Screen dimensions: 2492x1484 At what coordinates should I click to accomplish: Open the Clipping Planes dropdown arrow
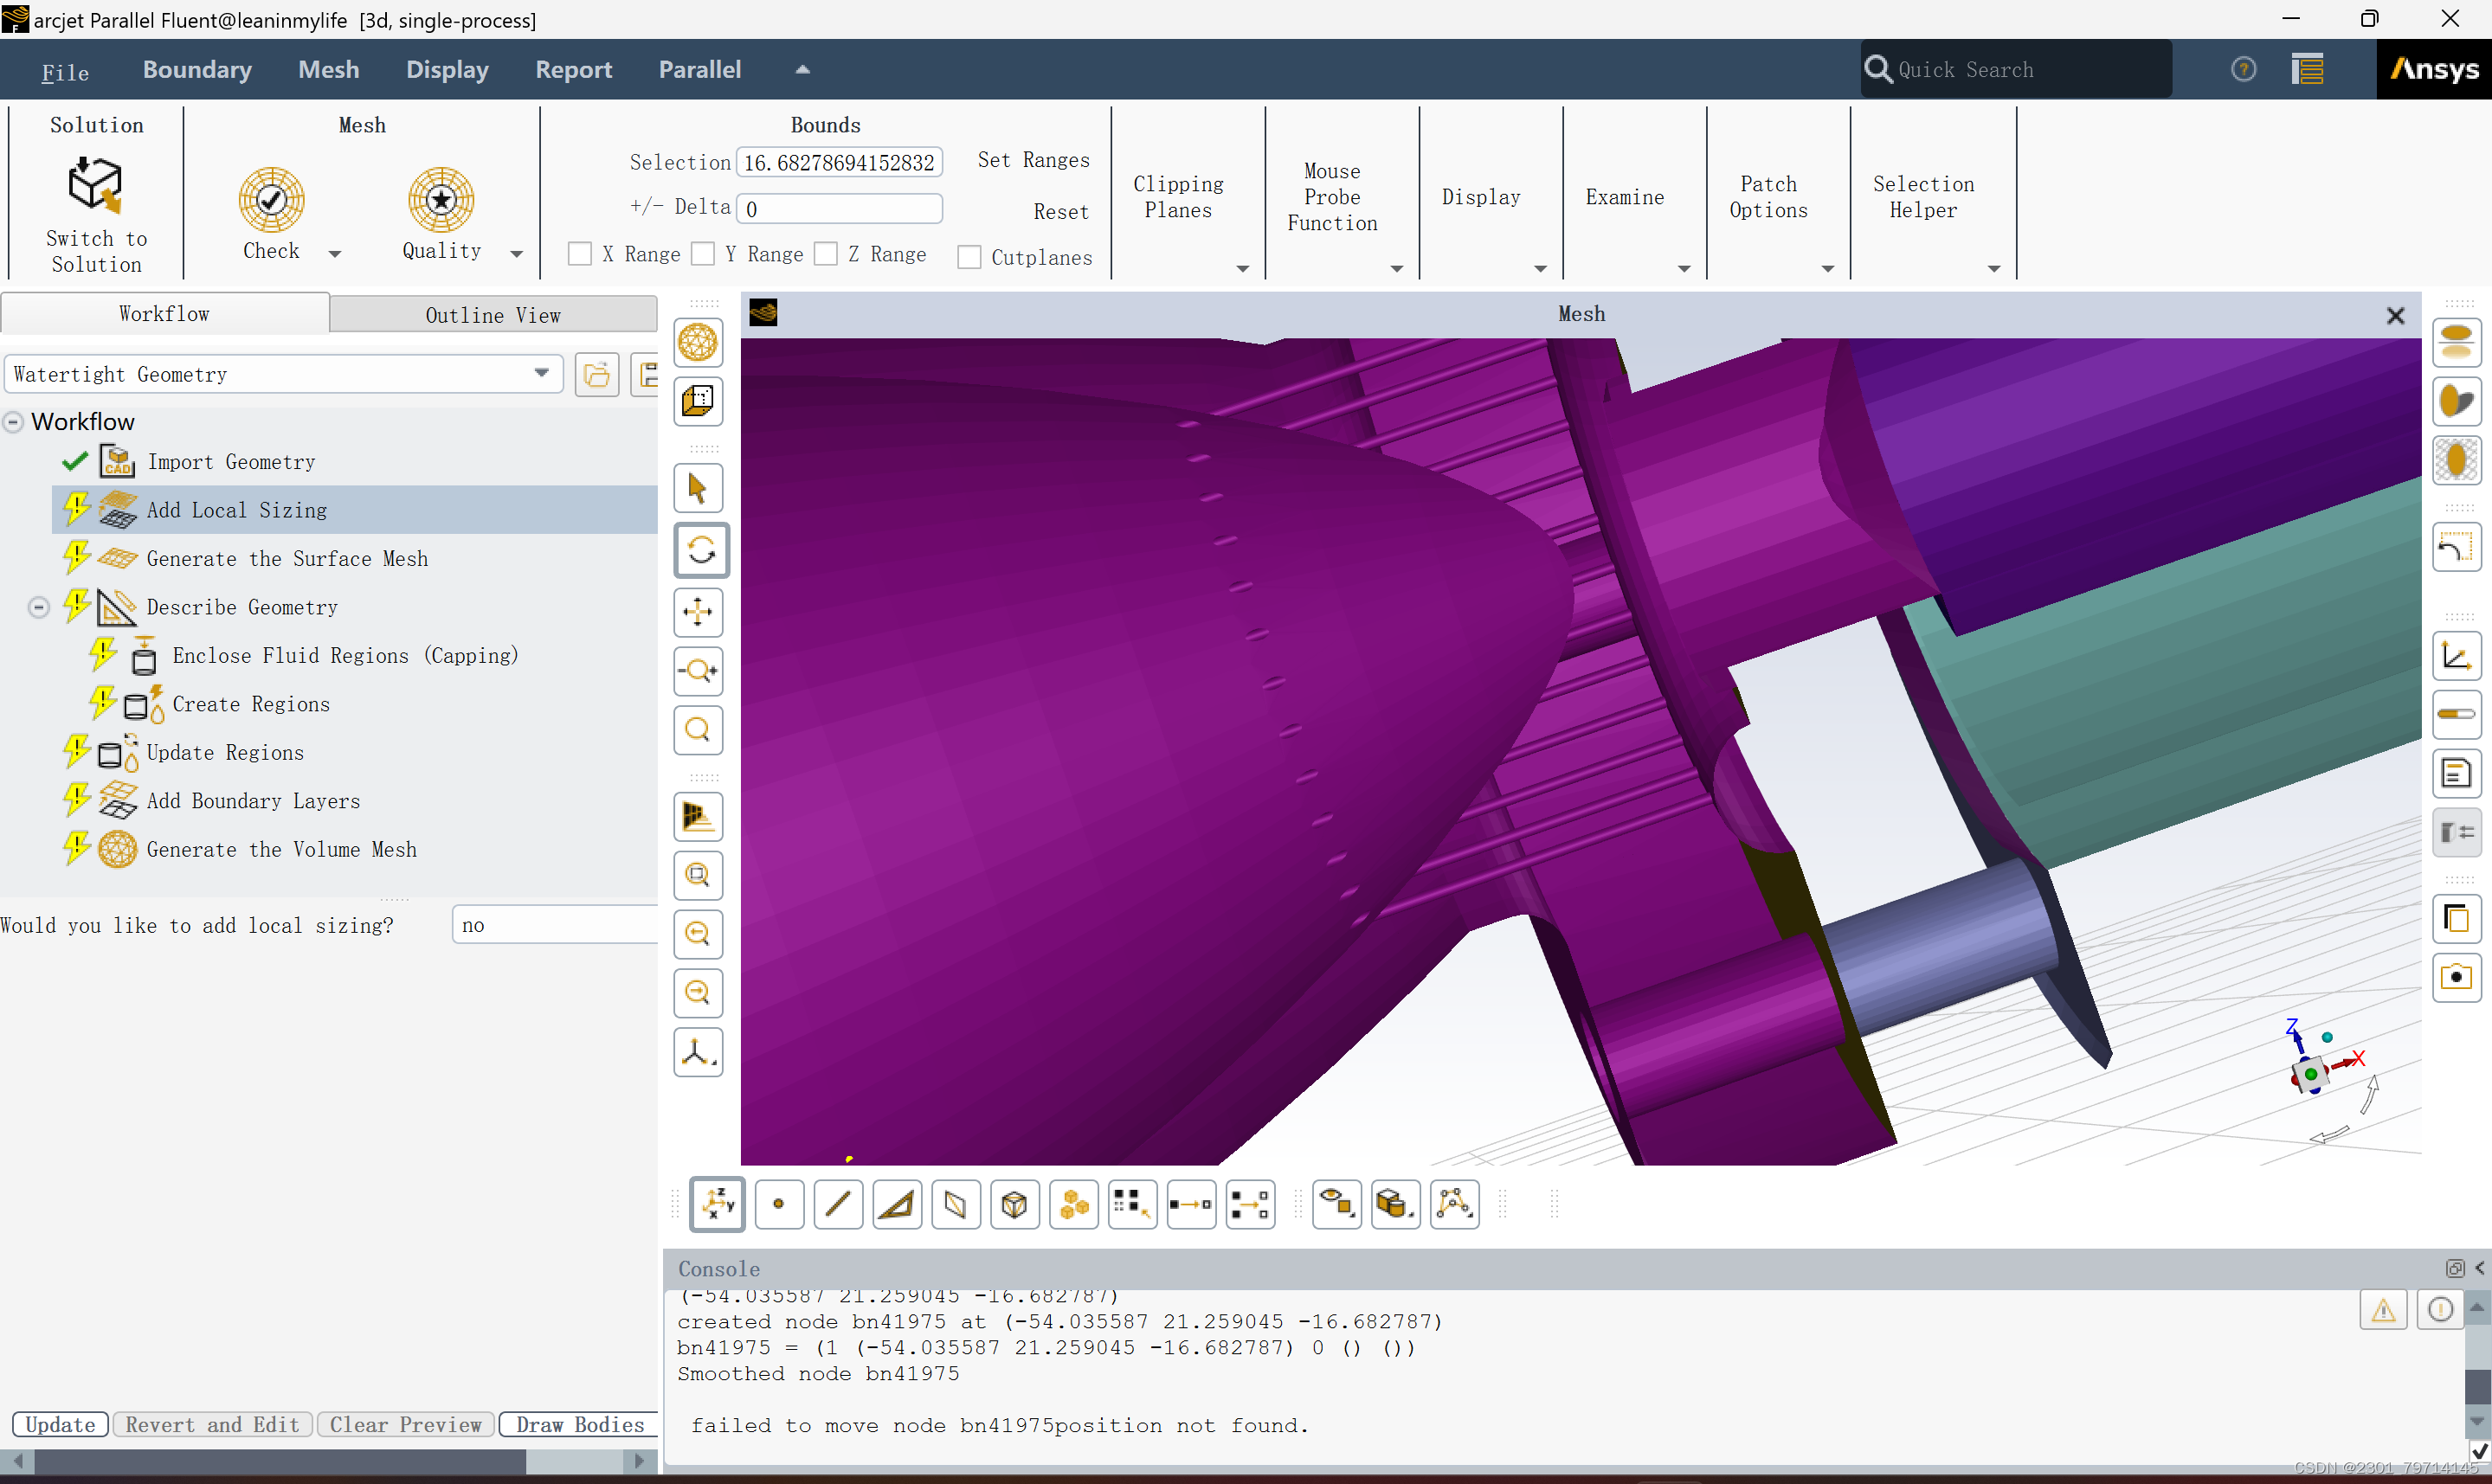coord(1242,268)
